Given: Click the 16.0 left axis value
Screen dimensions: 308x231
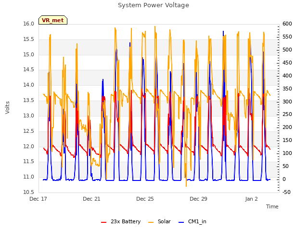Looking at the screenshot, I should pyautogui.click(x=29, y=24).
